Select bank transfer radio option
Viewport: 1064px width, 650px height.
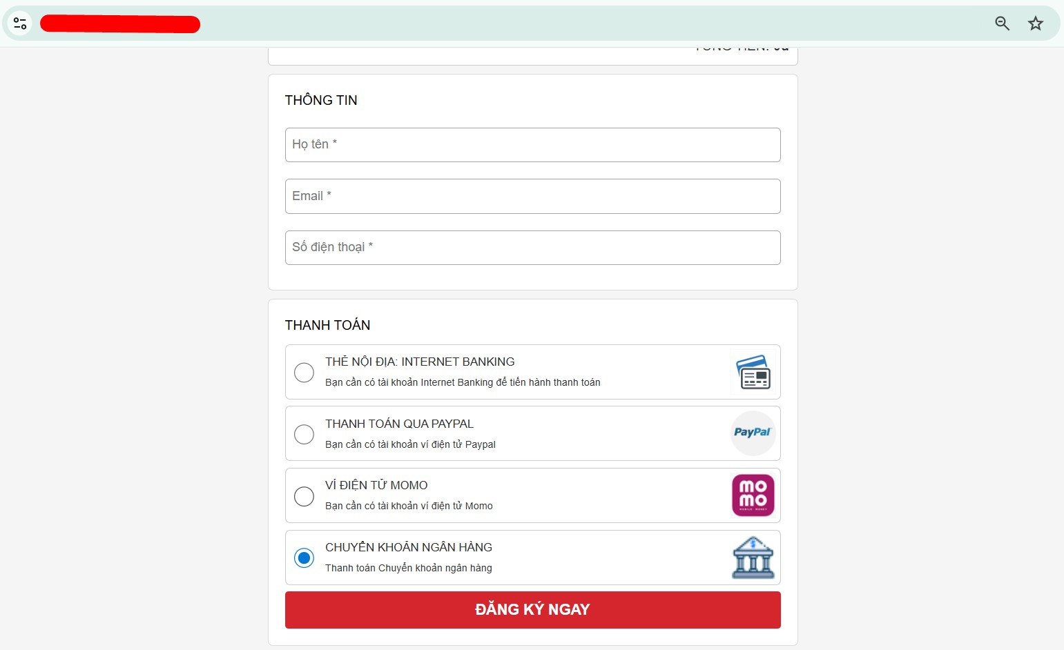[304, 558]
